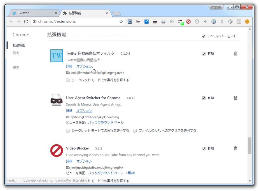This screenshot has width=259, height=191.
Task: Open the User-Agent Switcher mask toolbar icon
Action: (155, 22)
